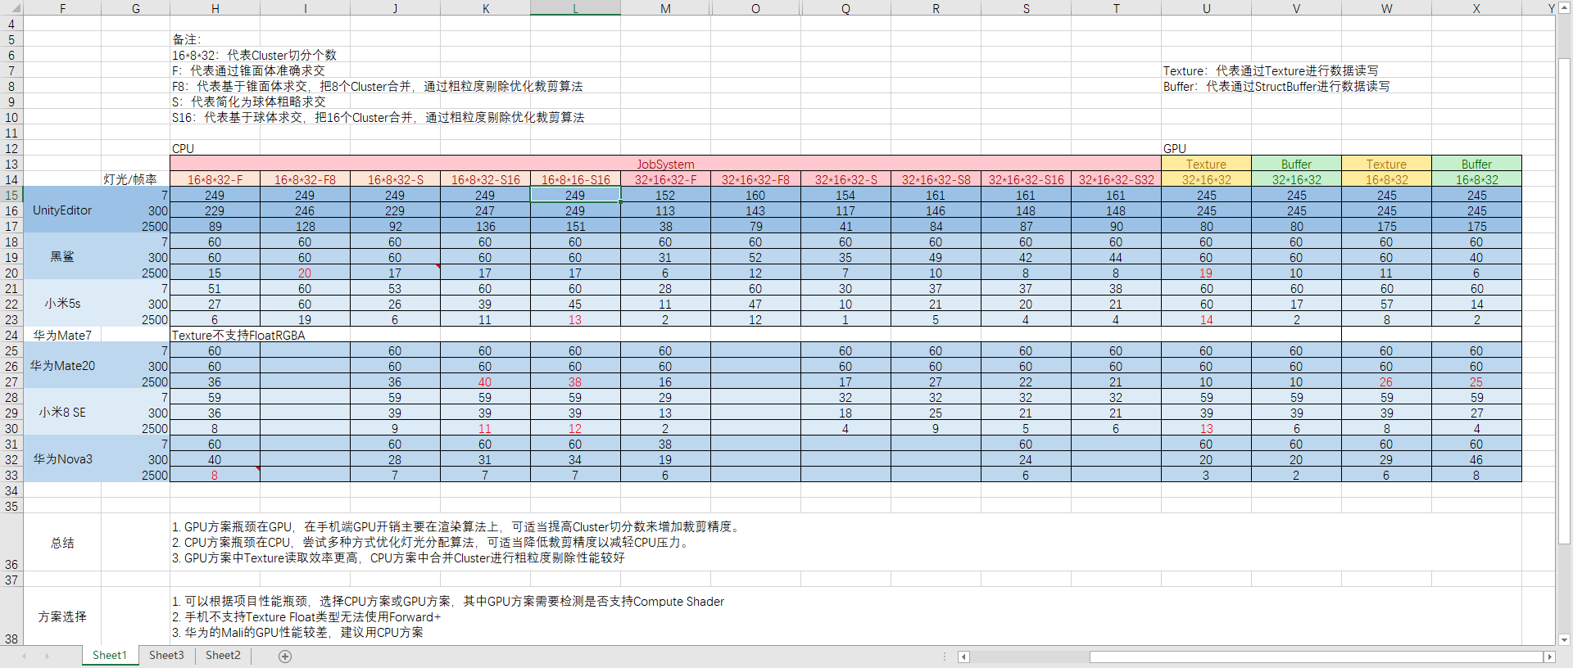Screen dimensions: 1573x668
Task: Click the GPU label cell
Action: (x=1206, y=148)
